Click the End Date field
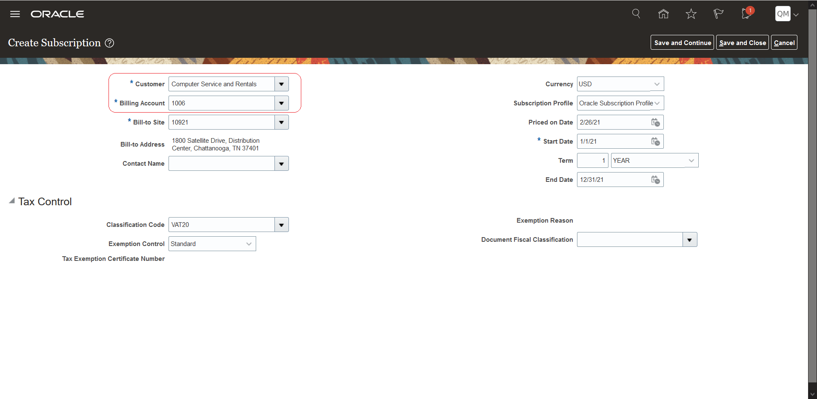This screenshot has height=399, width=817. pos(614,180)
